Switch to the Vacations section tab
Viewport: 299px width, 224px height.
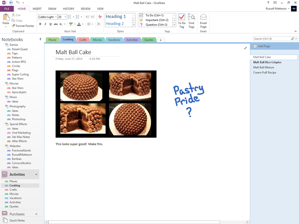(114, 40)
